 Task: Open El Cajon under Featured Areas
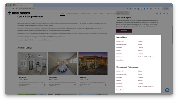pyautogui.click(x=140, y=41)
